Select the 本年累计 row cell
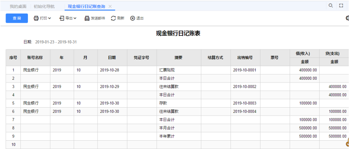 (x=179, y=136)
